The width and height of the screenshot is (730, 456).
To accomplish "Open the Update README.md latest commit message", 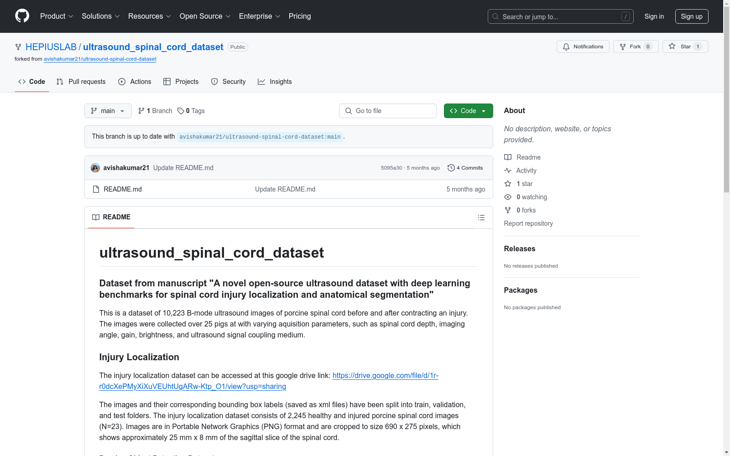I will click(183, 168).
